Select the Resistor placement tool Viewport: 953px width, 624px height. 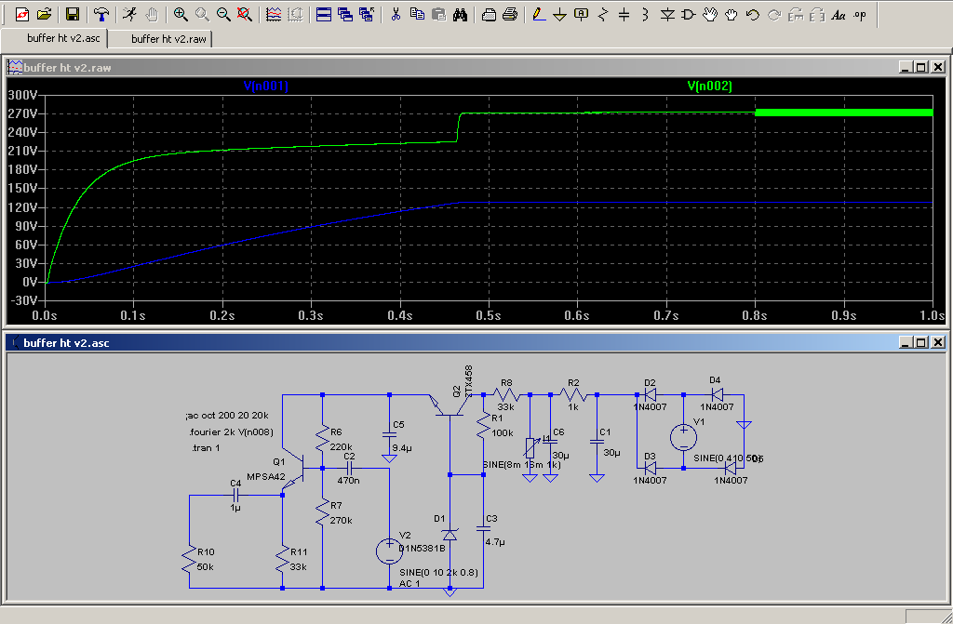[603, 15]
